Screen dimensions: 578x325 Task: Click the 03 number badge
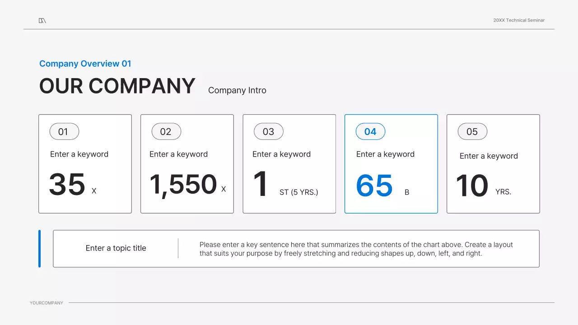(x=269, y=131)
